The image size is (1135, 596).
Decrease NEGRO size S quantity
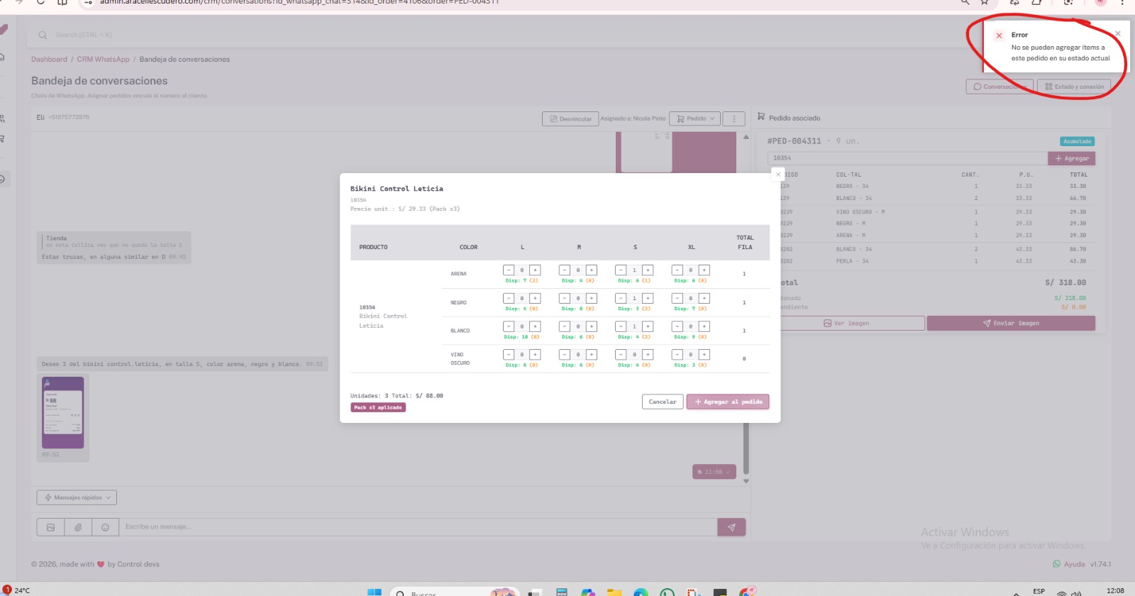pyautogui.click(x=621, y=299)
